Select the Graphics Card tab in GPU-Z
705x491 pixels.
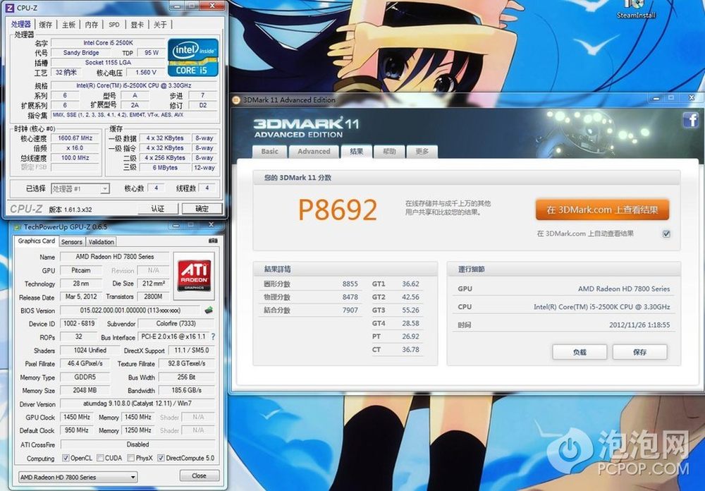[x=36, y=241]
